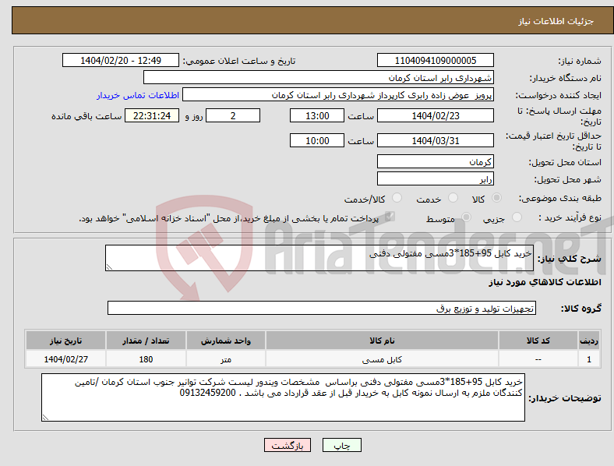Click the announcement date field 1404/02/20 - 12:49
Image resolution: width=614 pixels, height=466 pixels.
pos(121,60)
